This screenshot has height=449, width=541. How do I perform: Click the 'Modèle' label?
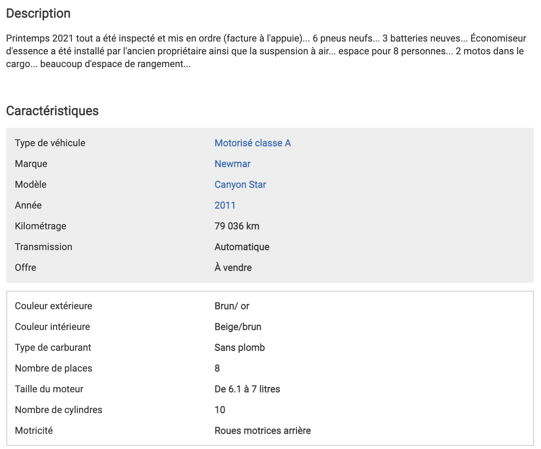[x=30, y=185]
